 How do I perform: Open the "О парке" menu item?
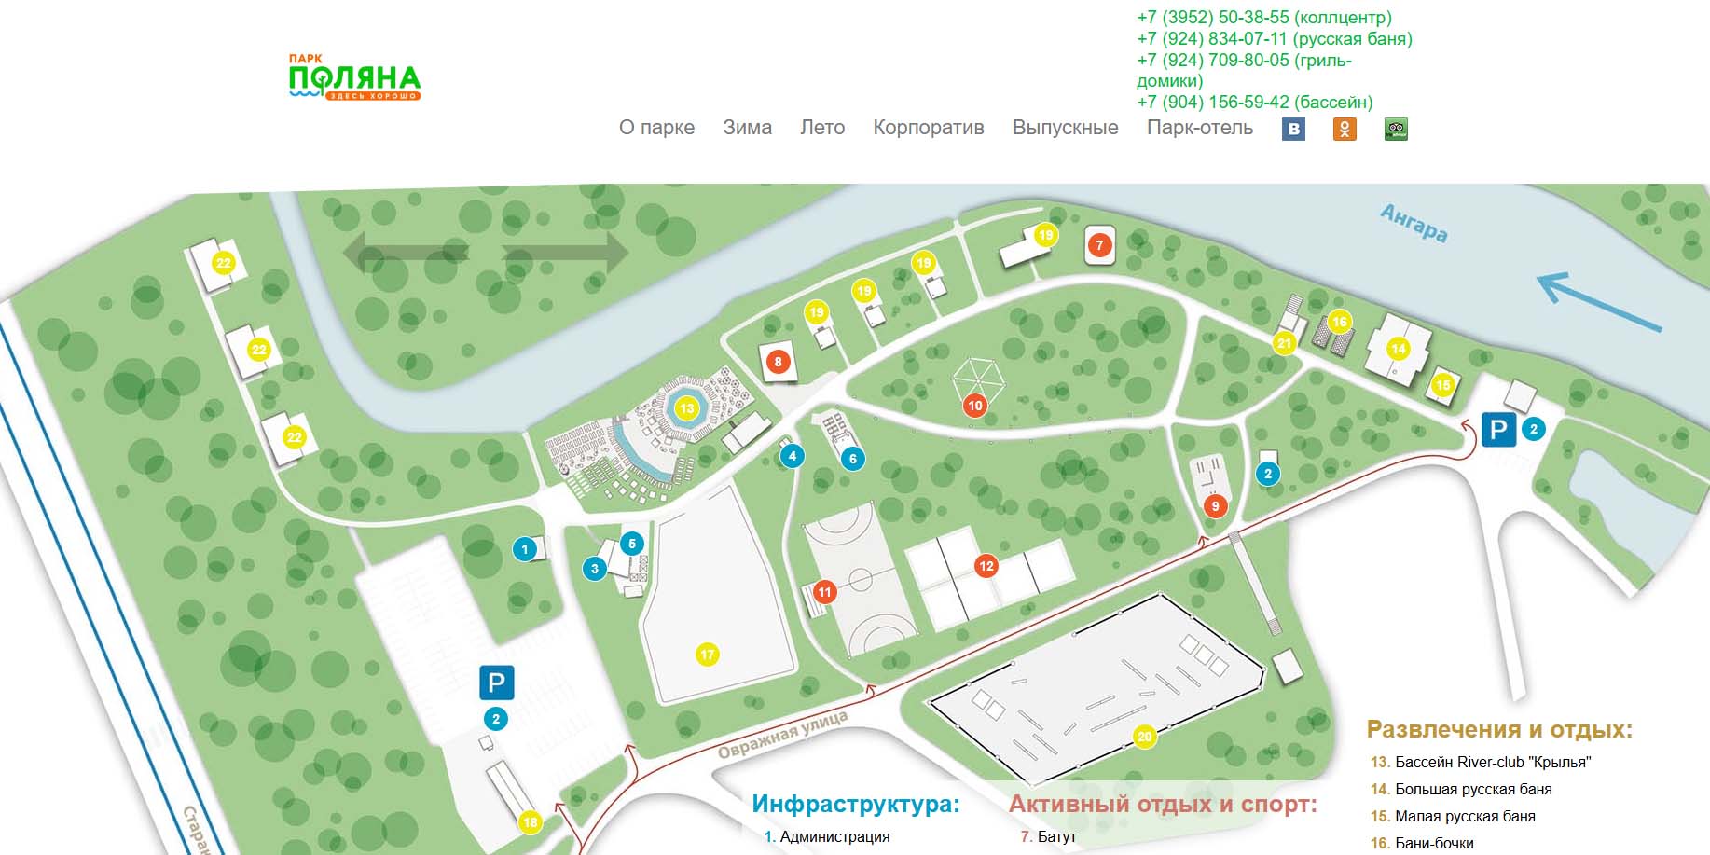pyautogui.click(x=656, y=128)
